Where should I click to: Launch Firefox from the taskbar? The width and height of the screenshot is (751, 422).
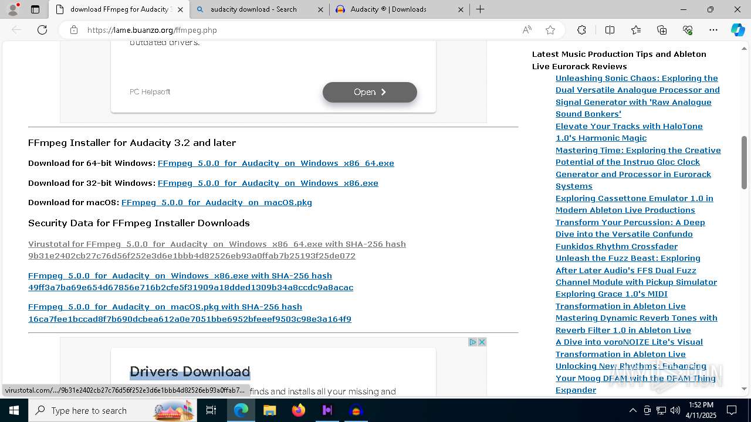298,410
